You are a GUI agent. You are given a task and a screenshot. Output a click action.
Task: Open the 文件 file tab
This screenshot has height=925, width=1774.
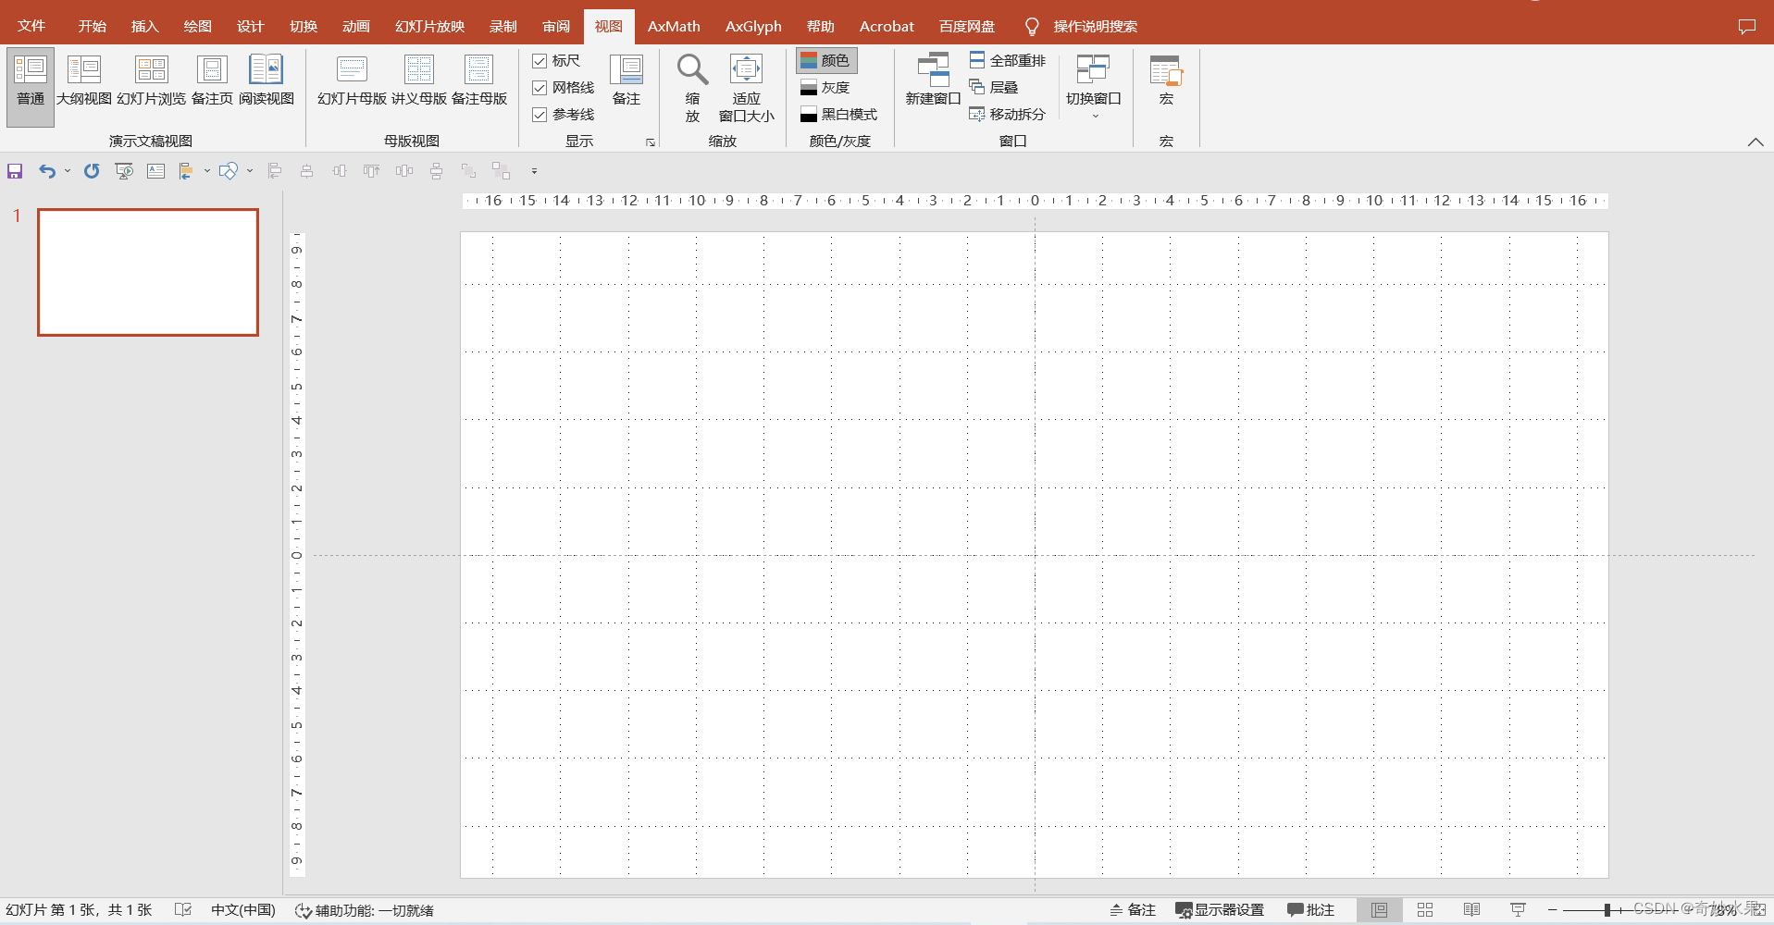pos(31,26)
